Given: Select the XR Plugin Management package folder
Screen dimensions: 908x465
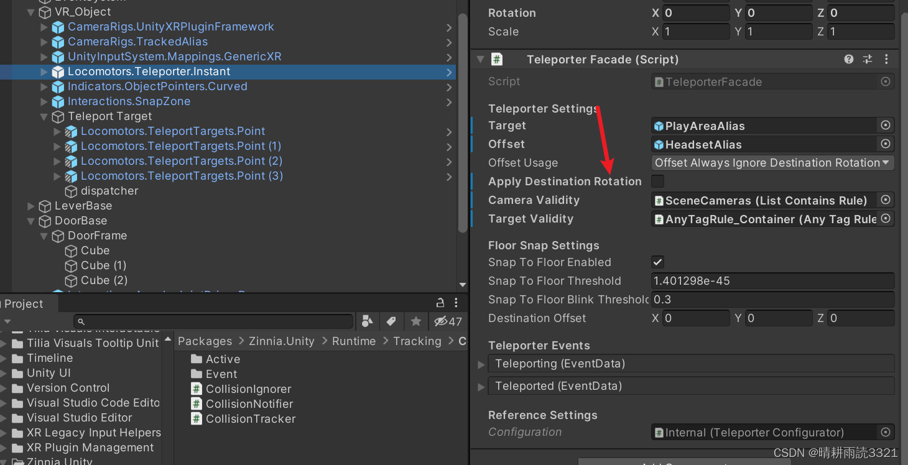Looking at the screenshot, I should (90, 448).
